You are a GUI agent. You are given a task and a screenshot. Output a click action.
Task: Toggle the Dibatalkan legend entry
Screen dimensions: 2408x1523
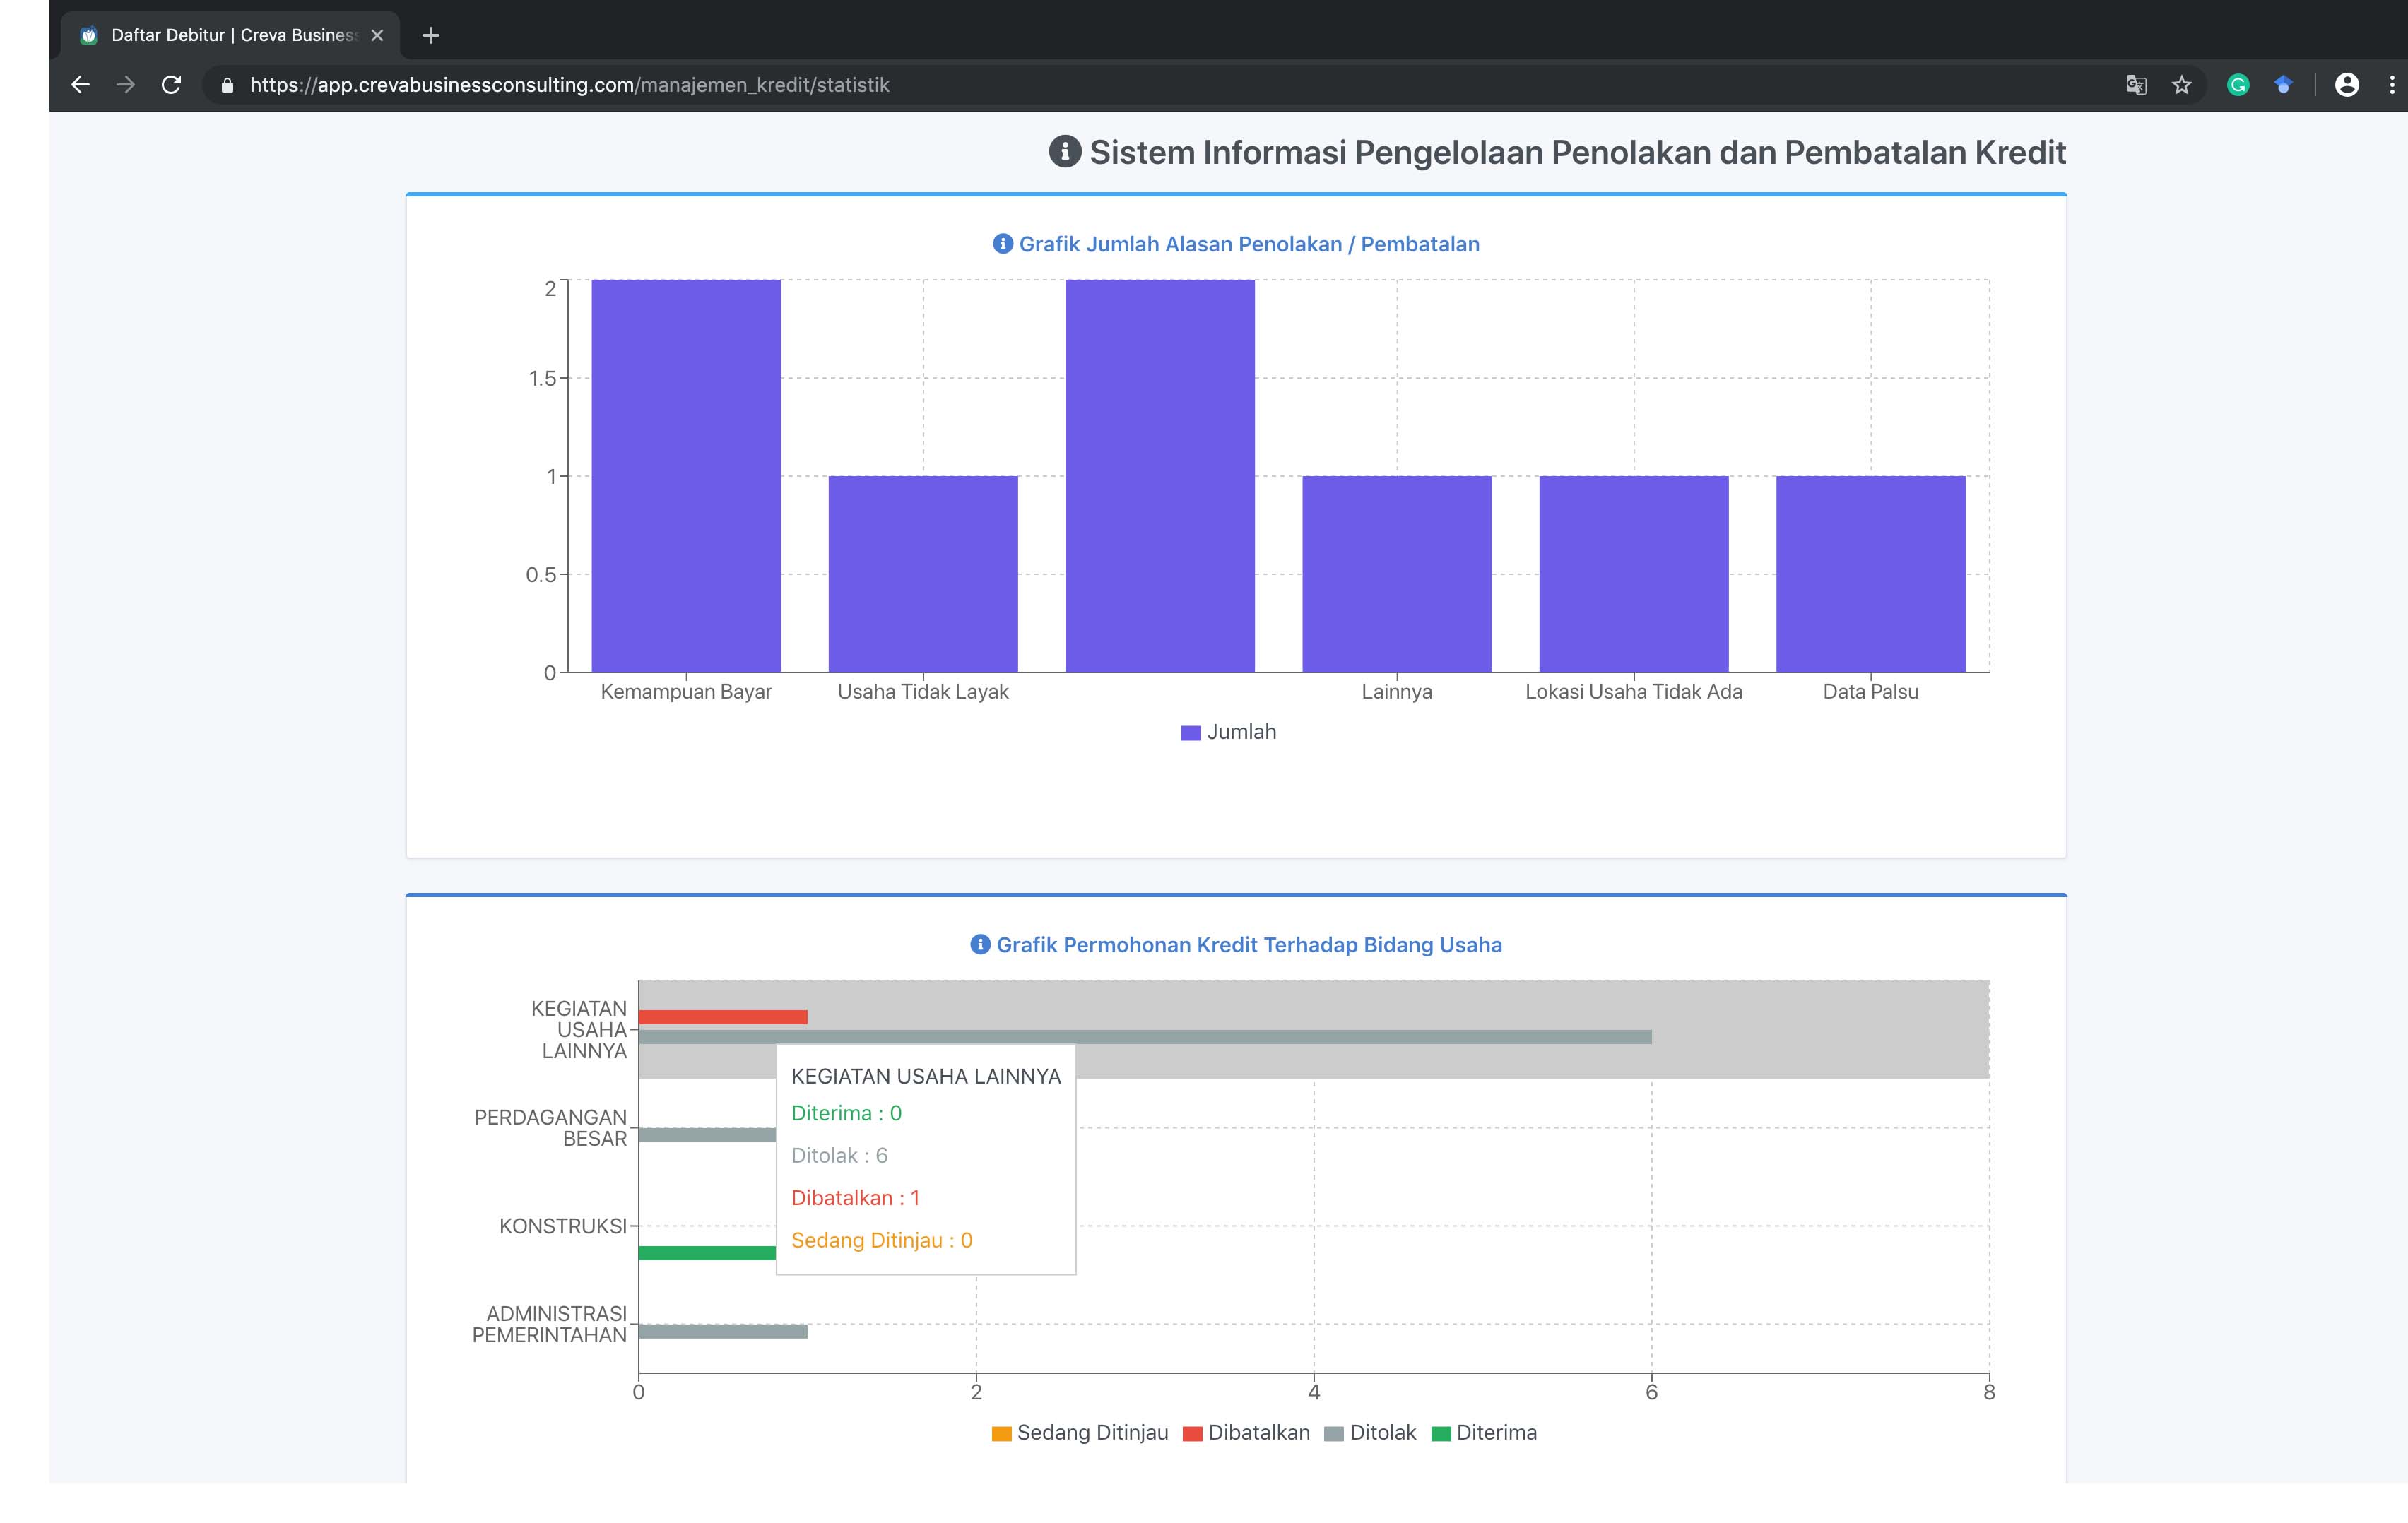[x=1246, y=1432]
